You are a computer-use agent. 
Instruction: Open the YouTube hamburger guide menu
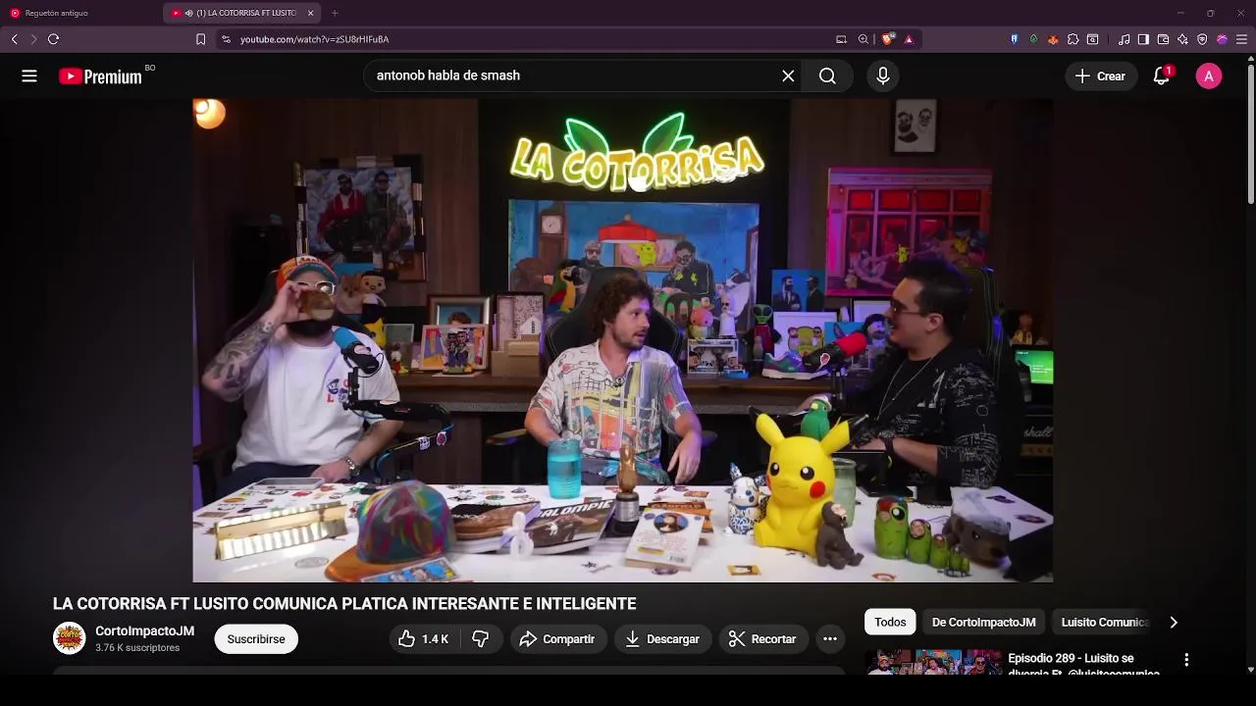tap(29, 76)
